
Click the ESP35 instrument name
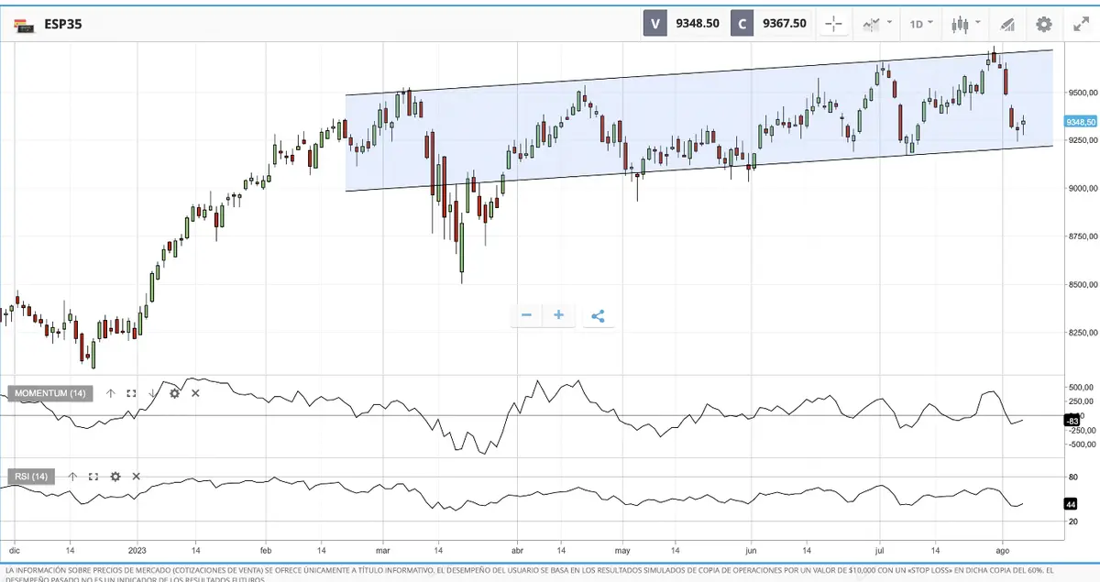62,25
